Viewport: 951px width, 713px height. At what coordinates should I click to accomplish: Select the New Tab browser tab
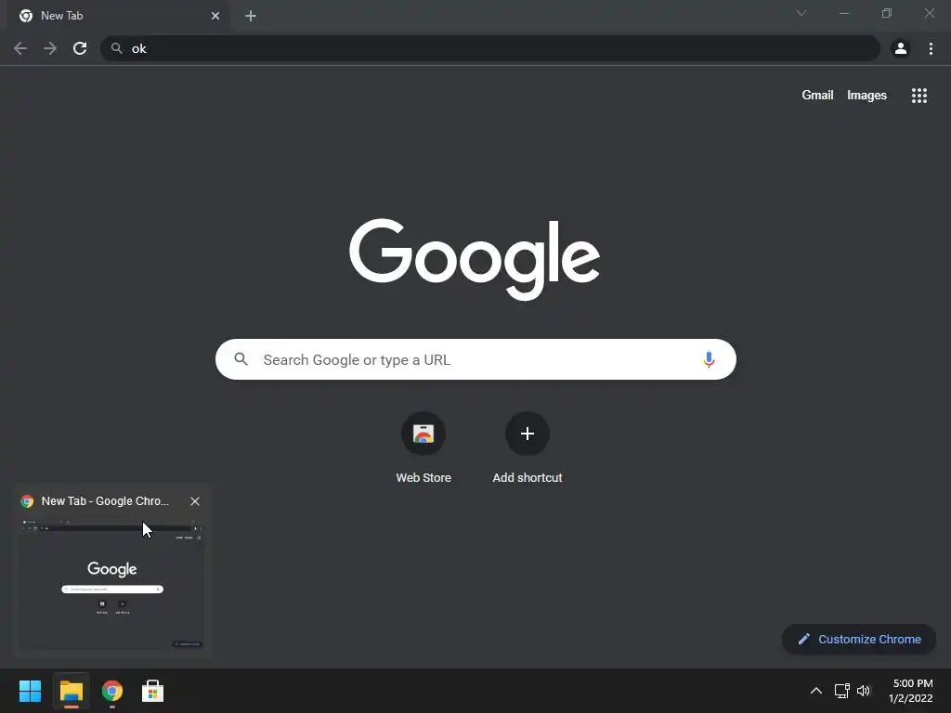pos(119,16)
